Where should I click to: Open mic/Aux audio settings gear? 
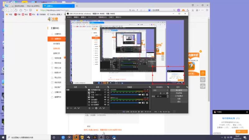(x=147, y=103)
